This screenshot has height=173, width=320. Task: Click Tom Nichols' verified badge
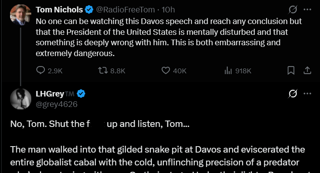click(90, 9)
